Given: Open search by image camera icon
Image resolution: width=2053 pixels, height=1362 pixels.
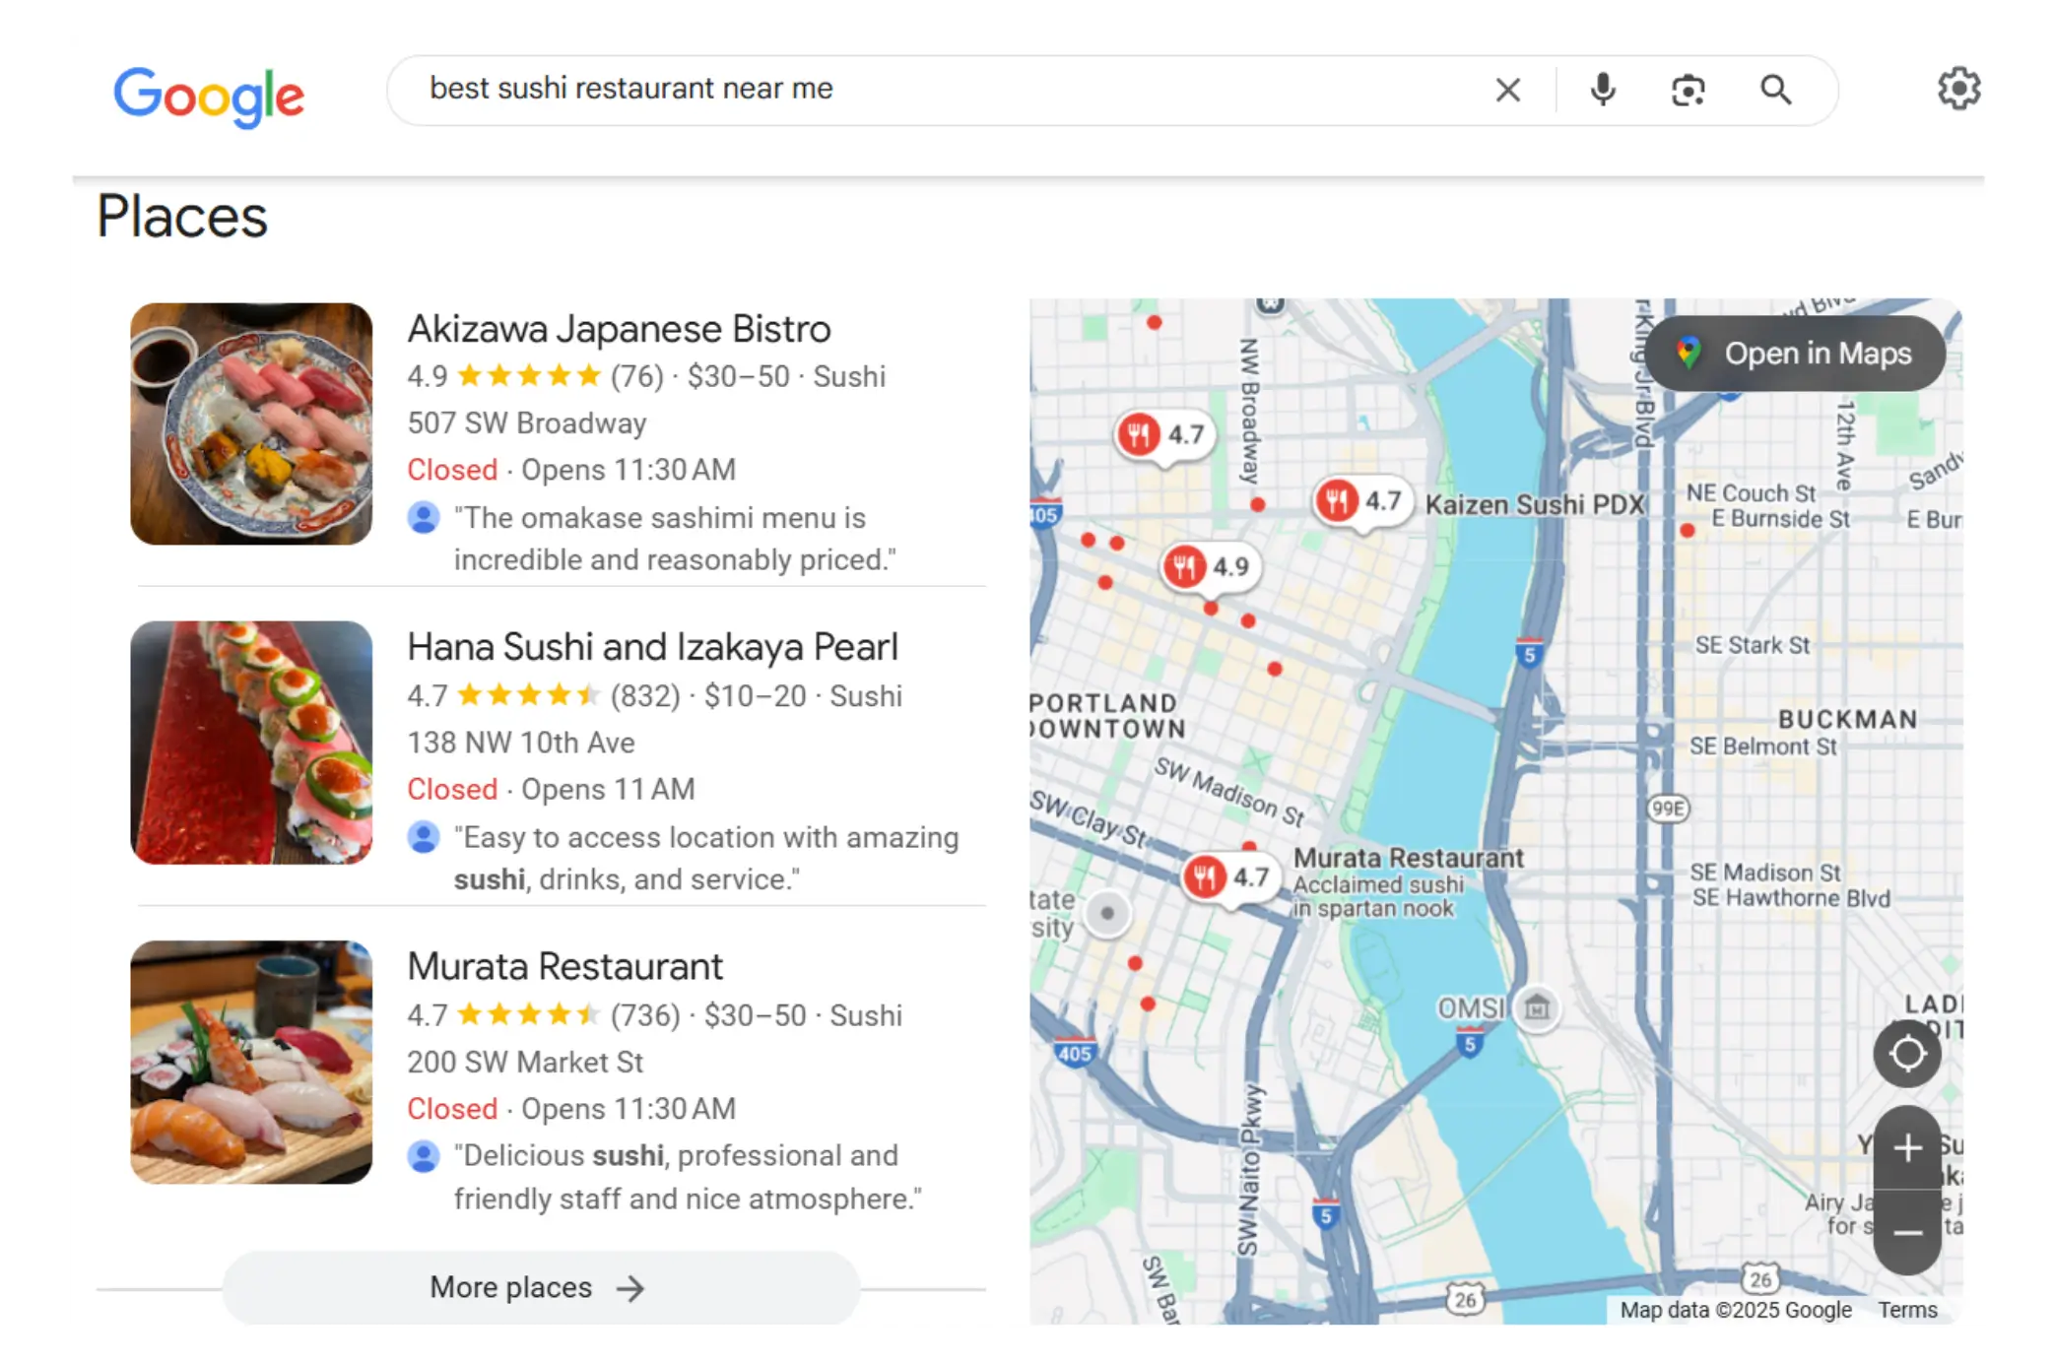Looking at the screenshot, I should click(x=1688, y=91).
